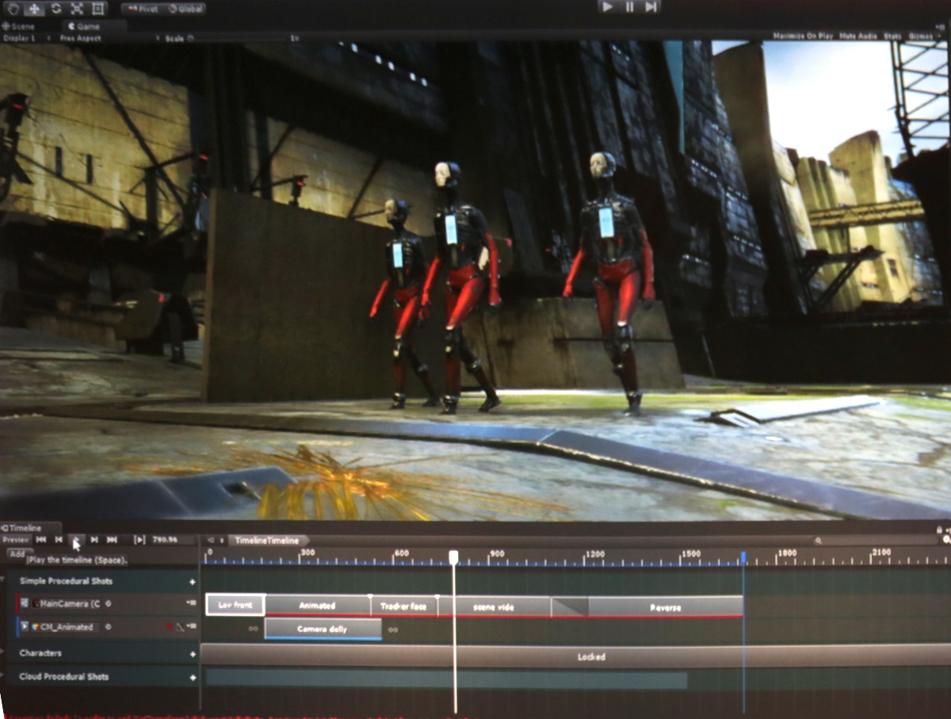
Task: Switch to the Scene tab
Action: (x=19, y=26)
